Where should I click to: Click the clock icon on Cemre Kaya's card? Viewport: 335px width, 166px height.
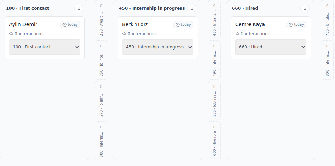click(291, 25)
